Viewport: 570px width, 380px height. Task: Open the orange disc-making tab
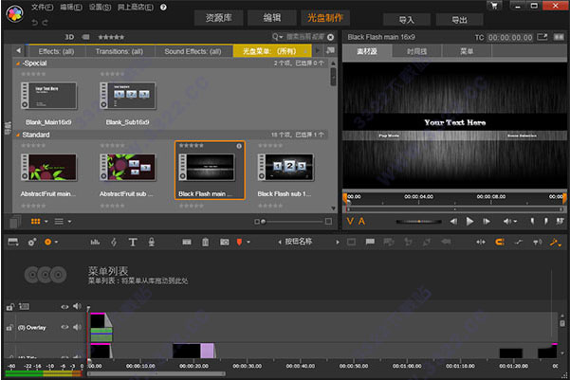(x=325, y=18)
